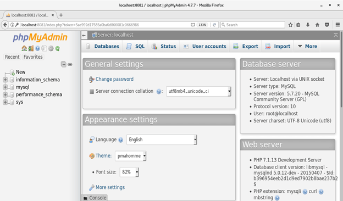Click the browser reload button
The image size is (343, 201).
point(214,25)
